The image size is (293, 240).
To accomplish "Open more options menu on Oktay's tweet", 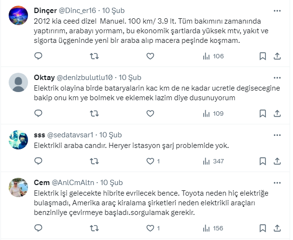I will click(277, 77).
